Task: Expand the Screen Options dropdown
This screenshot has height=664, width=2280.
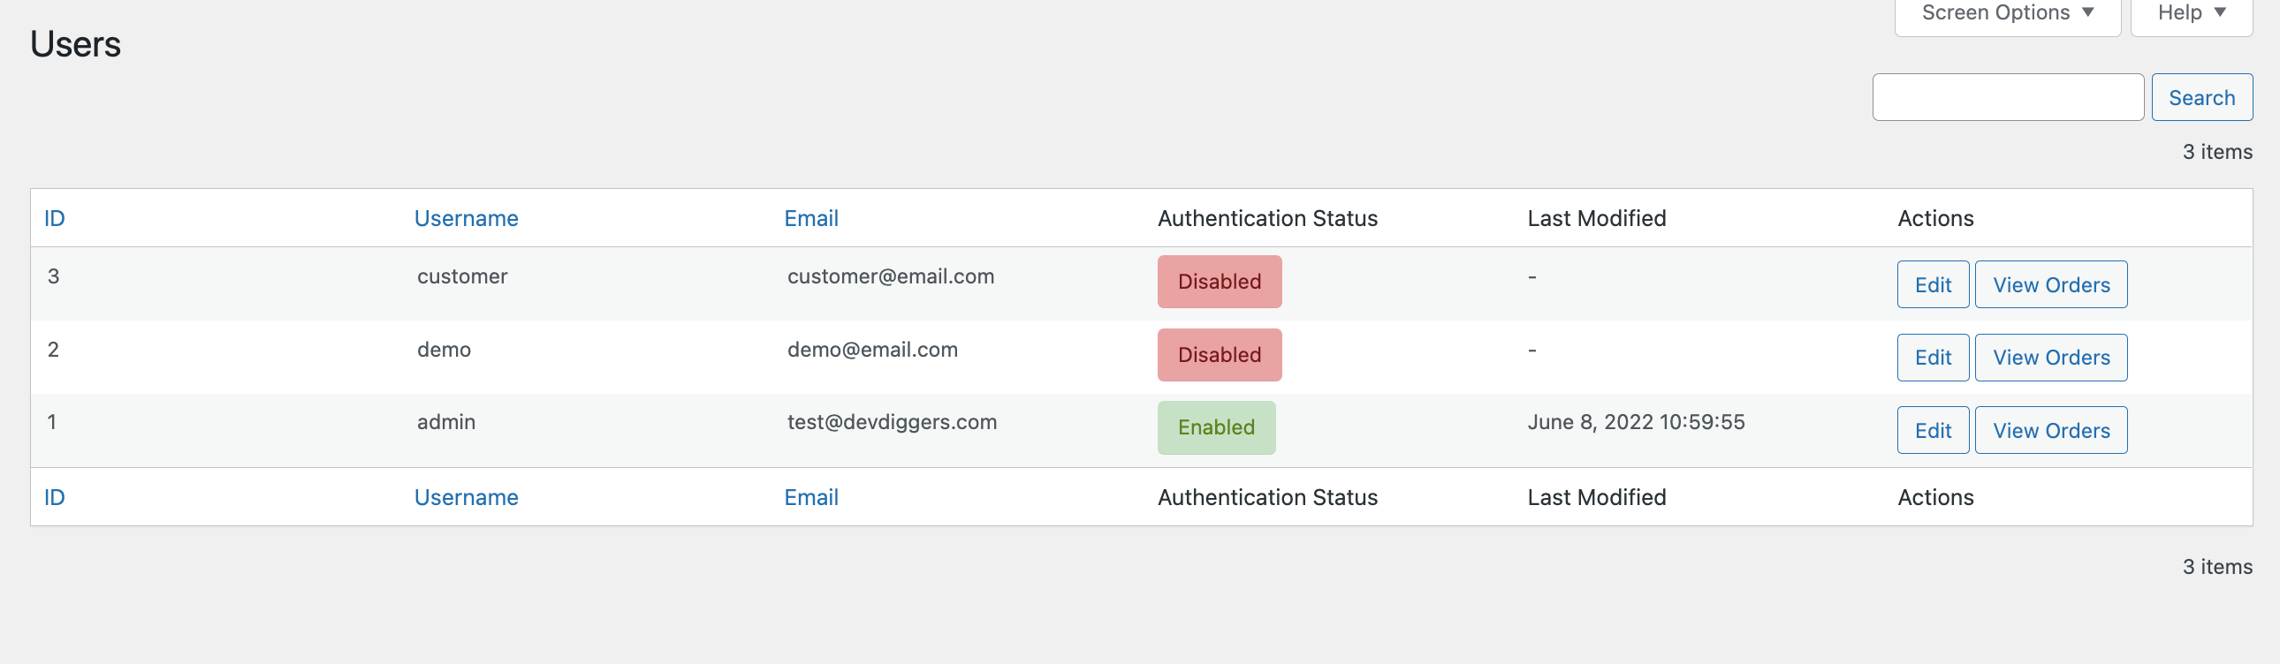Action: 2007,13
